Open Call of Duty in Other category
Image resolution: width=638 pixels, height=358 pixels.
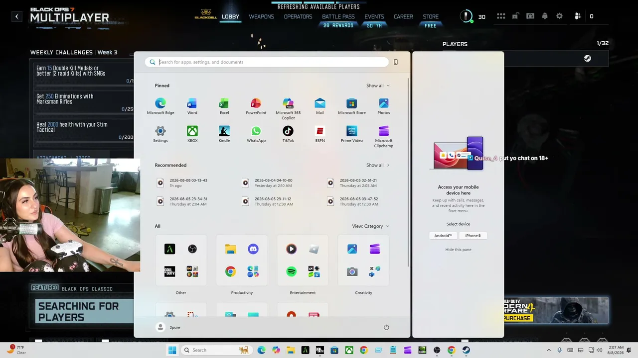coord(169,271)
